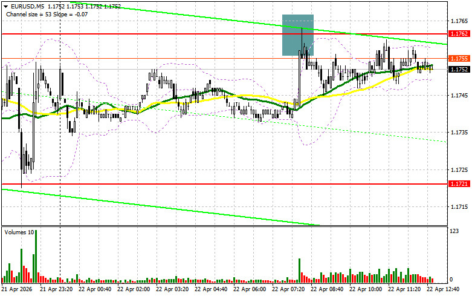Click the 123 volume scale value

click(x=454, y=231)
